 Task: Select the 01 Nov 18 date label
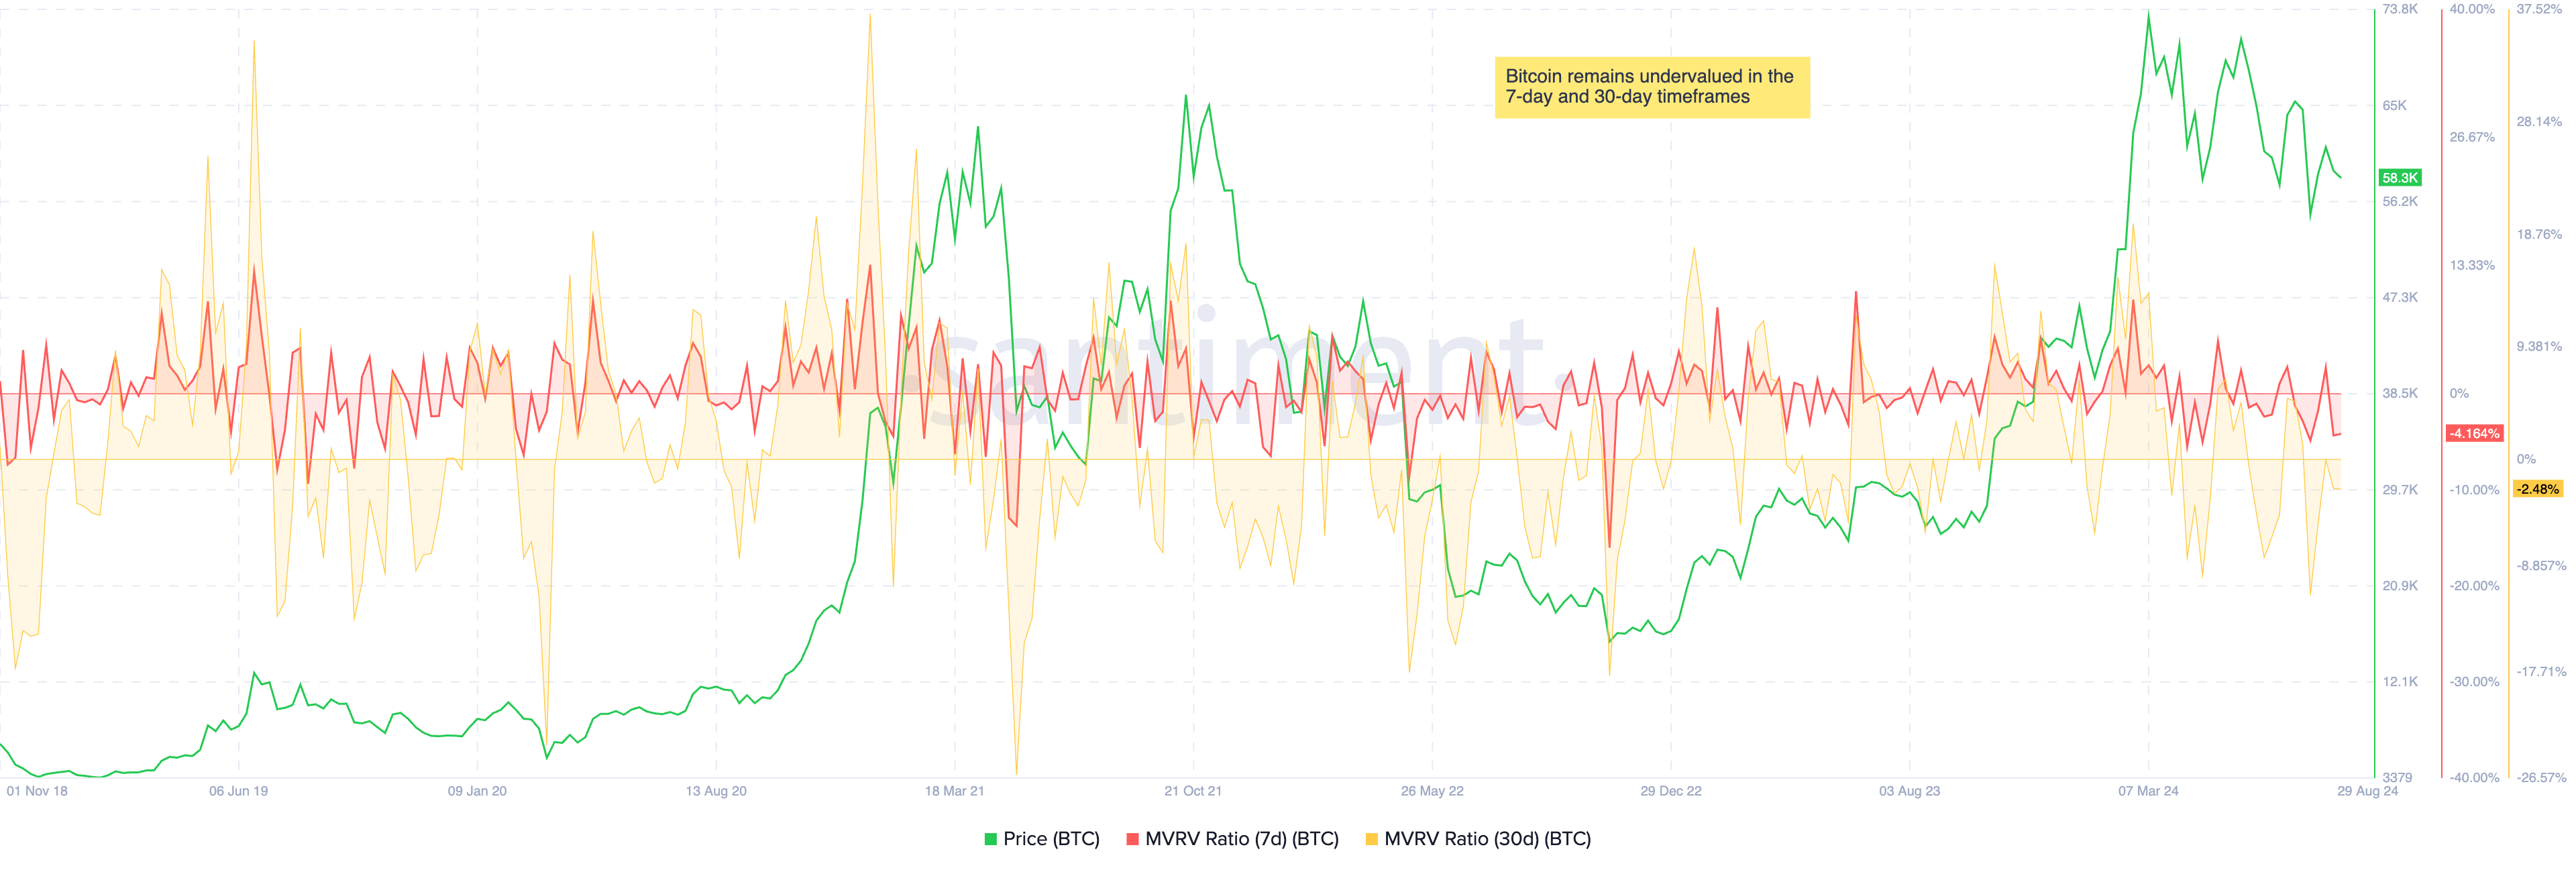click(37, 791)
